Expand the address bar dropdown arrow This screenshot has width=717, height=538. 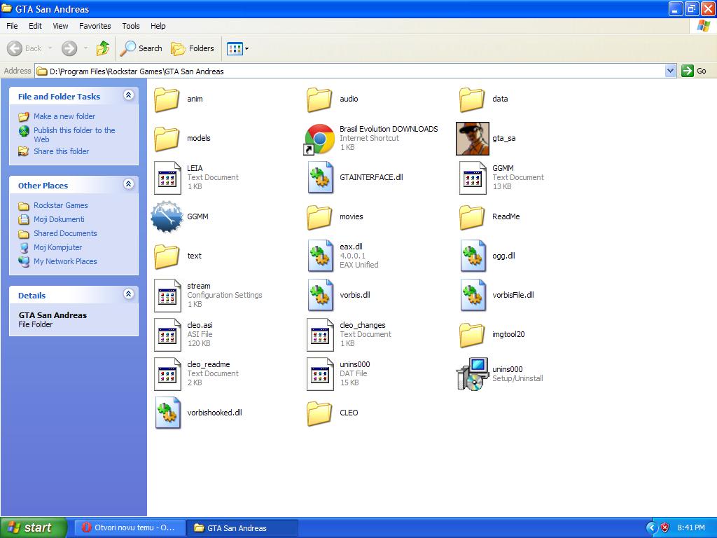click(670, 71)
